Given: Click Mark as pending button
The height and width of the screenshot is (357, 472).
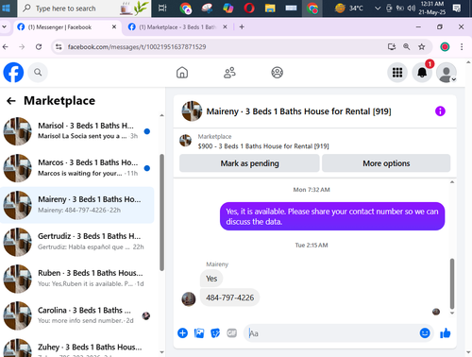Looking at the screenshot, I should (249, 163).
